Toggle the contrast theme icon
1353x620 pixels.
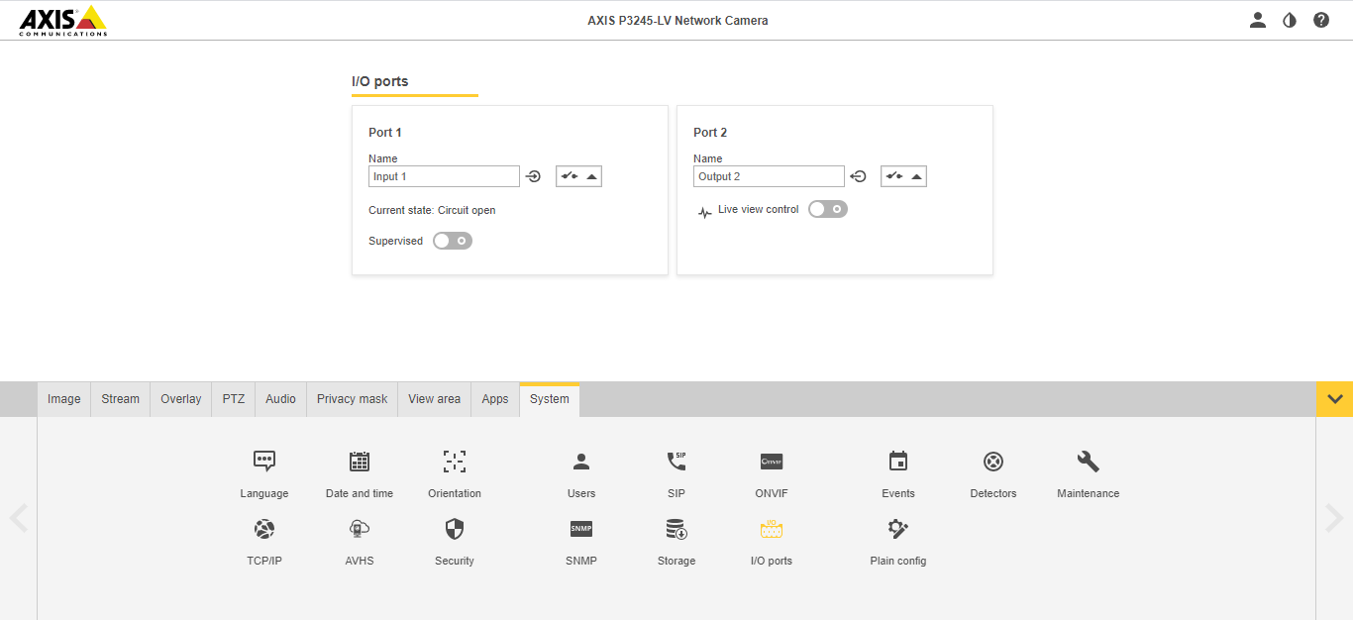click(1290, 20)
